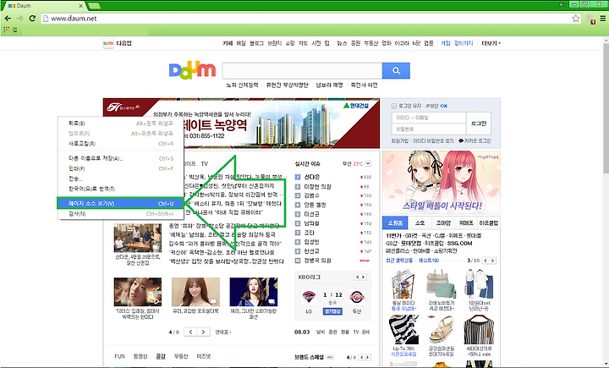This screenshot has height=368, width=609.
Task: Click the striped top product thumbnail Up To 30%
Action: [x=403, y=330]
